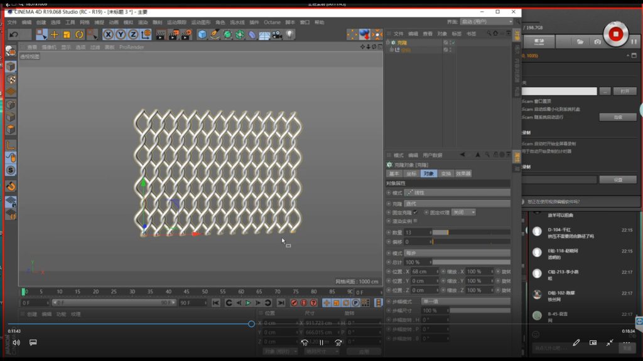This screenshot has height=361, width=643.
Task: Click the Cube primitive icon
Action: tap(202, 34)
